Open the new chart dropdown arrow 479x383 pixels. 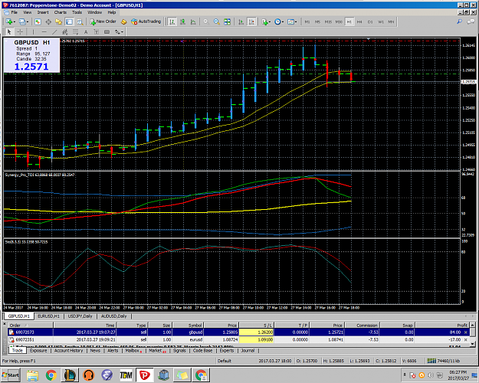click(14, 21)
